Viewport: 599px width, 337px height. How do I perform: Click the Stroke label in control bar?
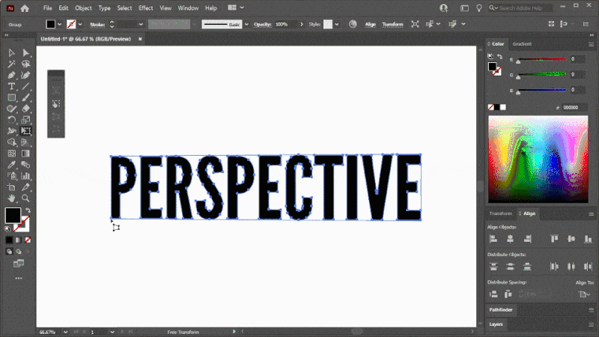click(x=97, y=25)
